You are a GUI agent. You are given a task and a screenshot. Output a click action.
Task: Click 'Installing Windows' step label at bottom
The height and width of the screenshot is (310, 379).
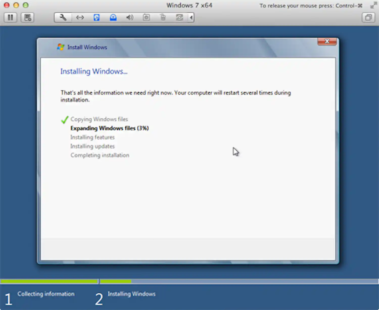(132, 294)
